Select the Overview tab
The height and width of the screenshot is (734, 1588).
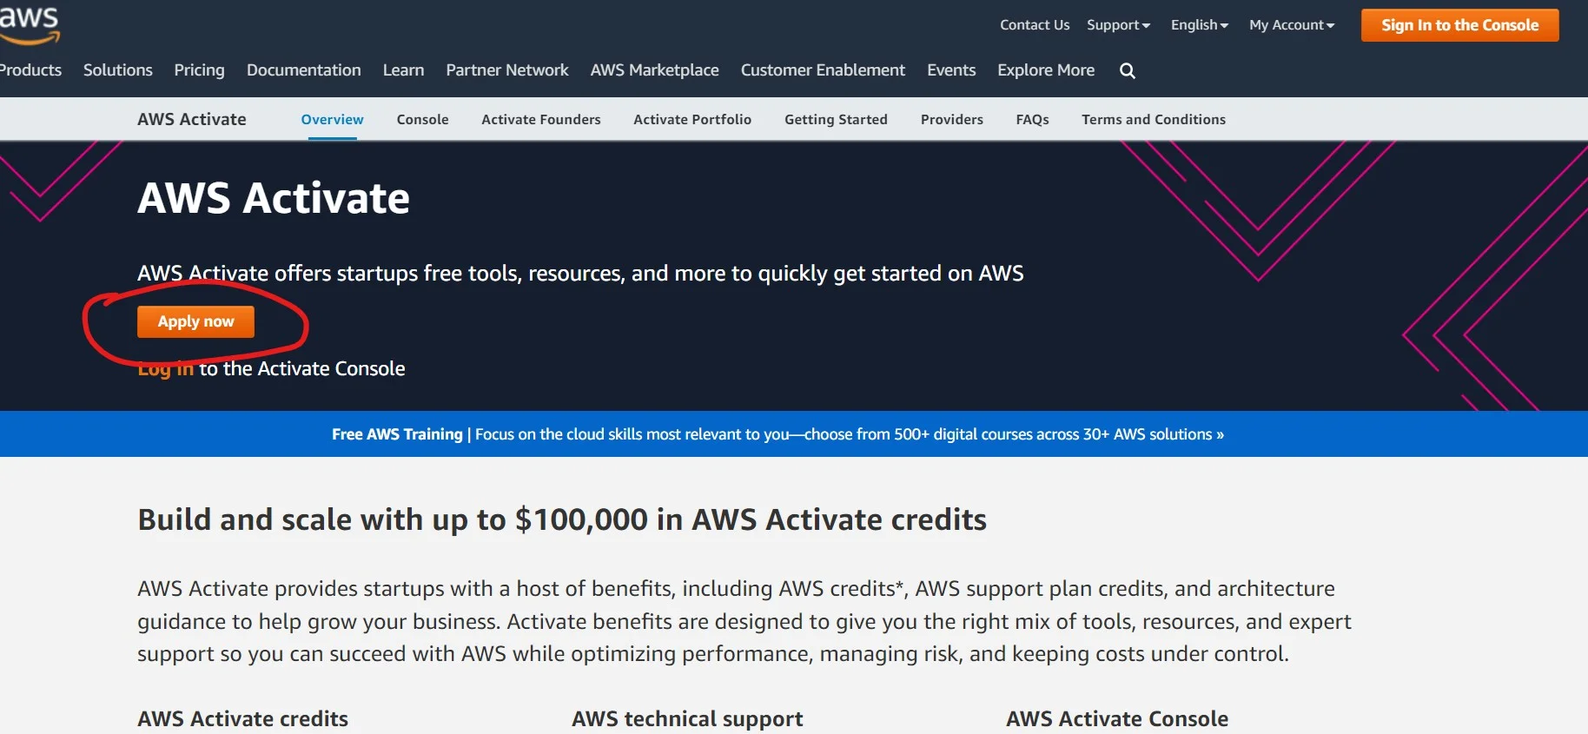[x=332, y=120]
